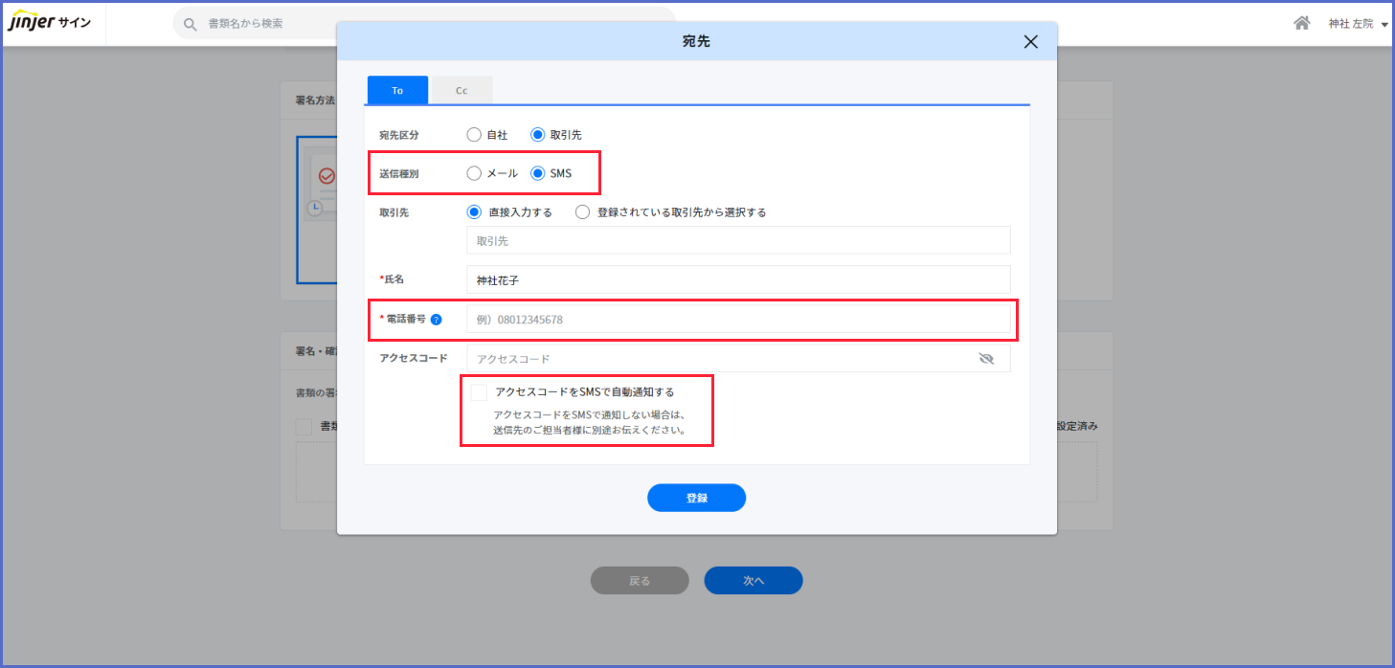
Task: Click the search magnifier icon
Action: pyautogui.click(x=191, y=23)
